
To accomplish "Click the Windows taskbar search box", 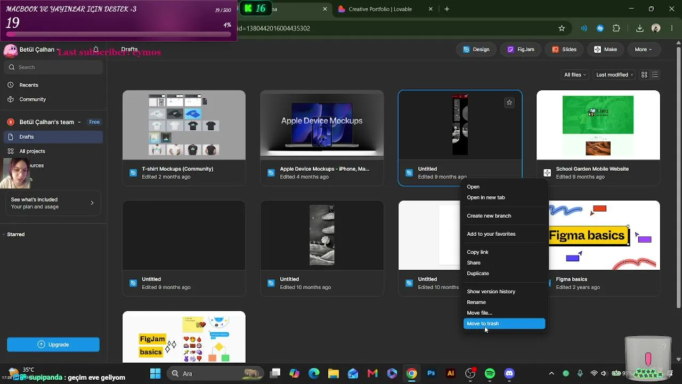I will click(214, 373).
